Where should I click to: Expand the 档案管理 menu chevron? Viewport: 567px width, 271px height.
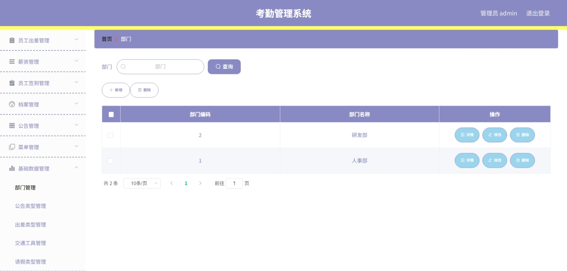[77, 103]
